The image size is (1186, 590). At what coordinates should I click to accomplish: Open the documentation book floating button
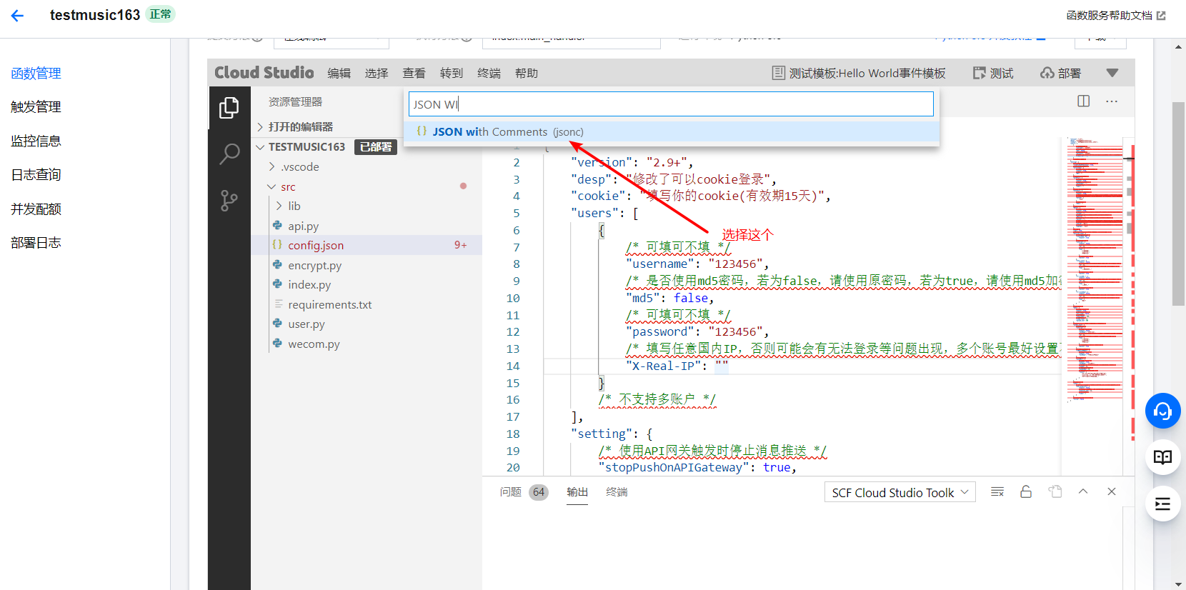1163,457
